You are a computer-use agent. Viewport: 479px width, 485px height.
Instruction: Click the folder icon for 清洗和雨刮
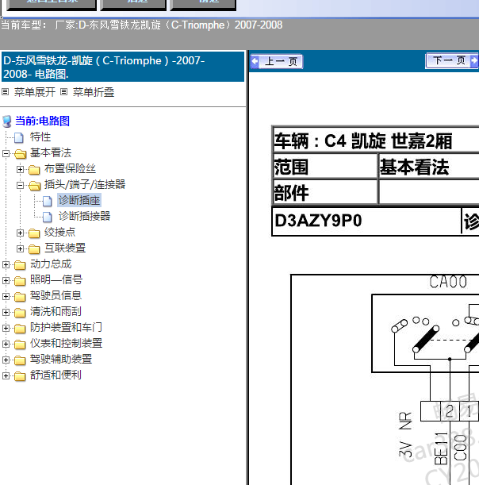pyautogui.click(x=20, y=313)
